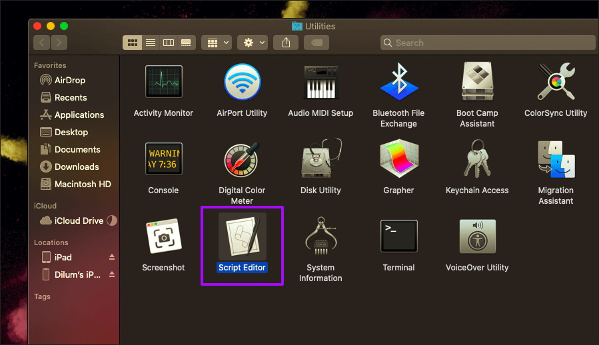Minimize the Utilities window with yellow button
This screenshot has width=599, height=345.
[x=51, y=26]
